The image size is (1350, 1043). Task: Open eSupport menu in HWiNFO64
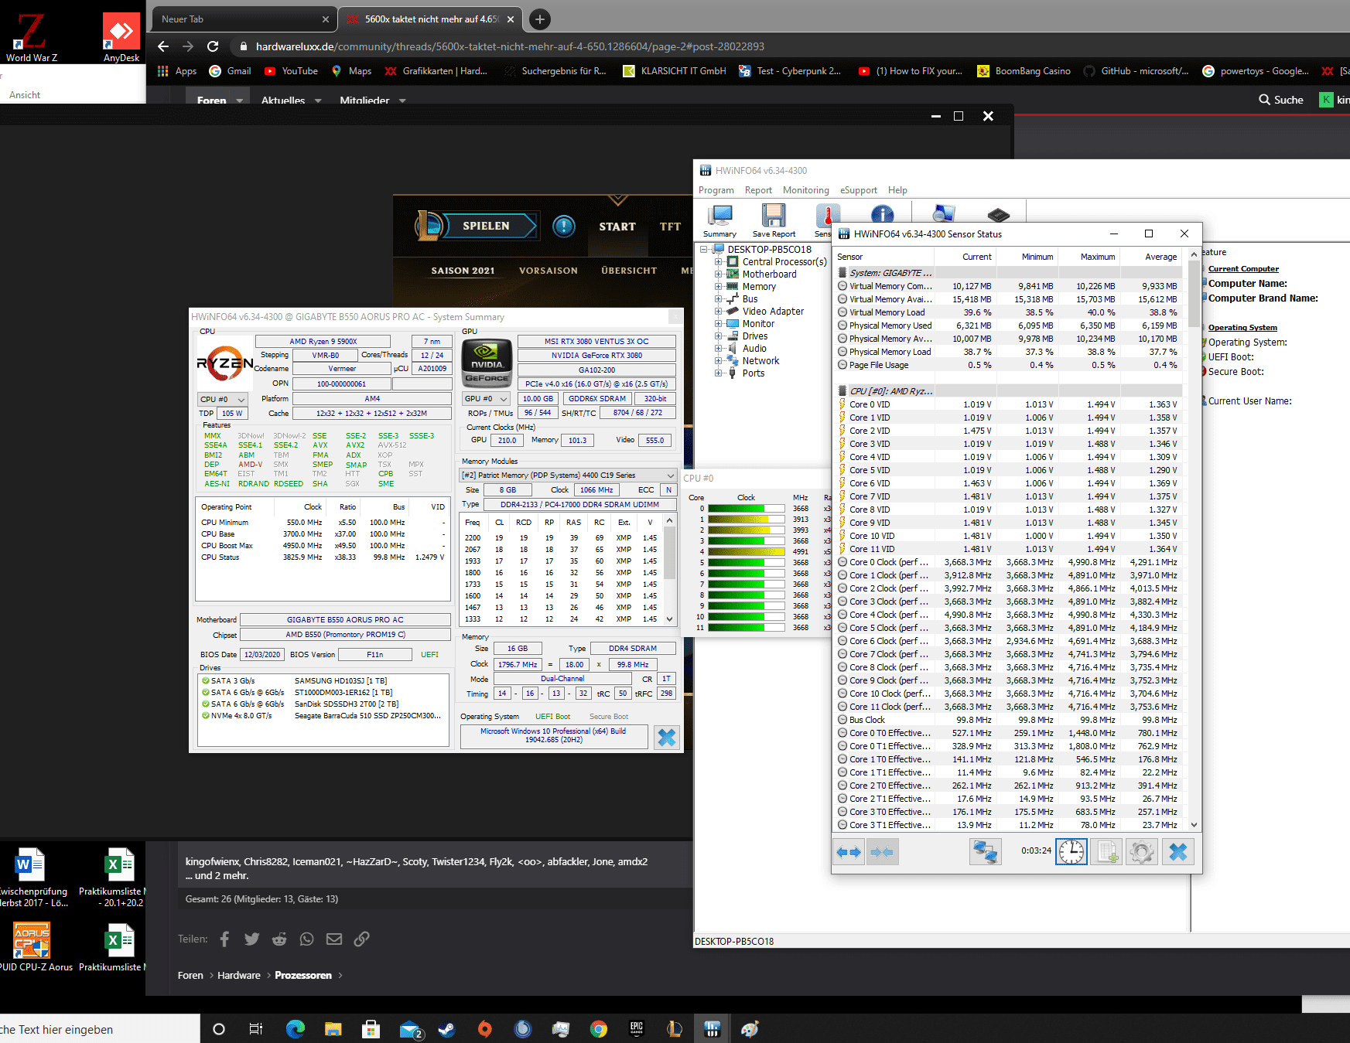click(858, 190)
